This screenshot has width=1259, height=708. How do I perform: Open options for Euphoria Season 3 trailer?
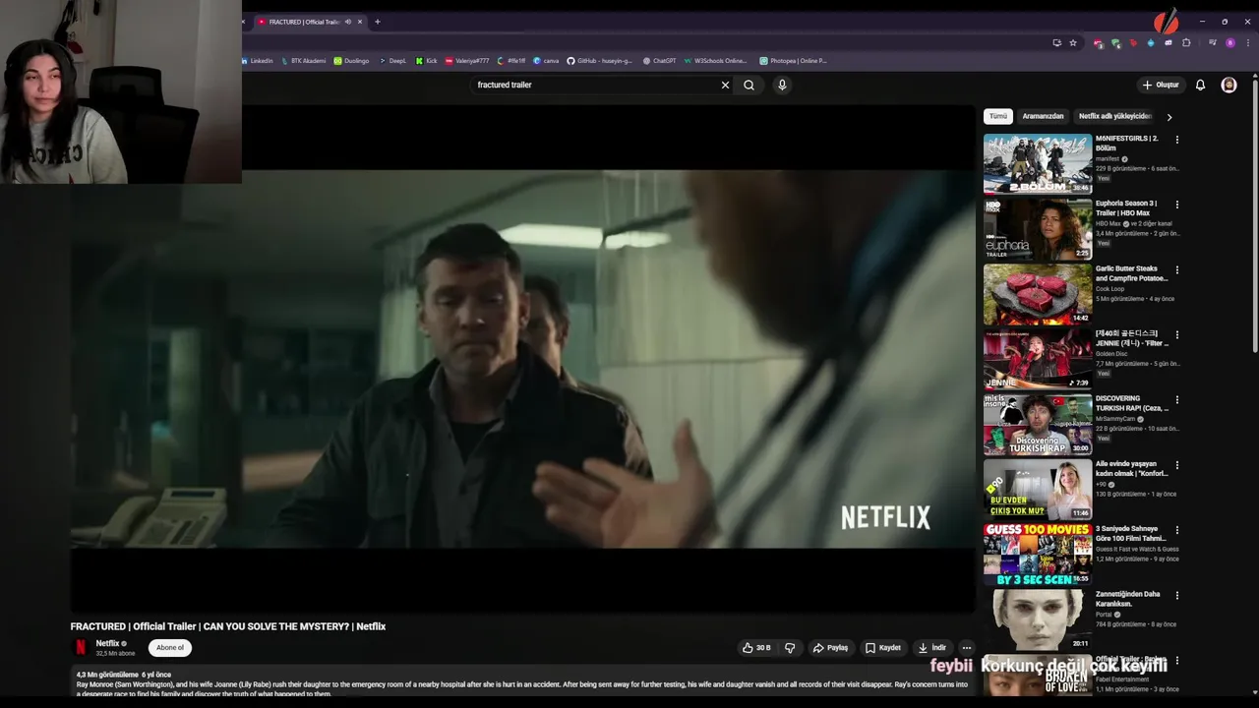tap(1176, 205)
